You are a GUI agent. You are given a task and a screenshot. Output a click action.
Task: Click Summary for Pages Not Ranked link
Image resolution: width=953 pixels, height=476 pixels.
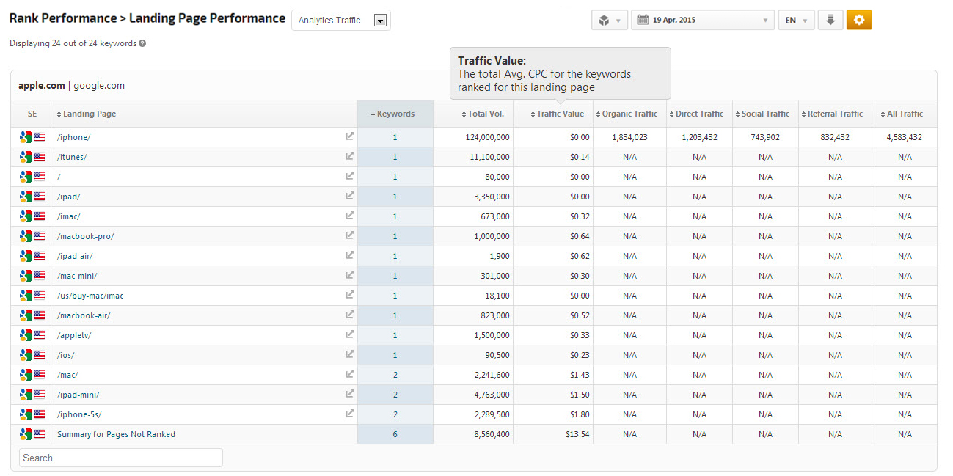[x=116, y=434]
